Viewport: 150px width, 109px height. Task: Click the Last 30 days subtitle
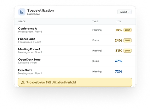(34, 14)
